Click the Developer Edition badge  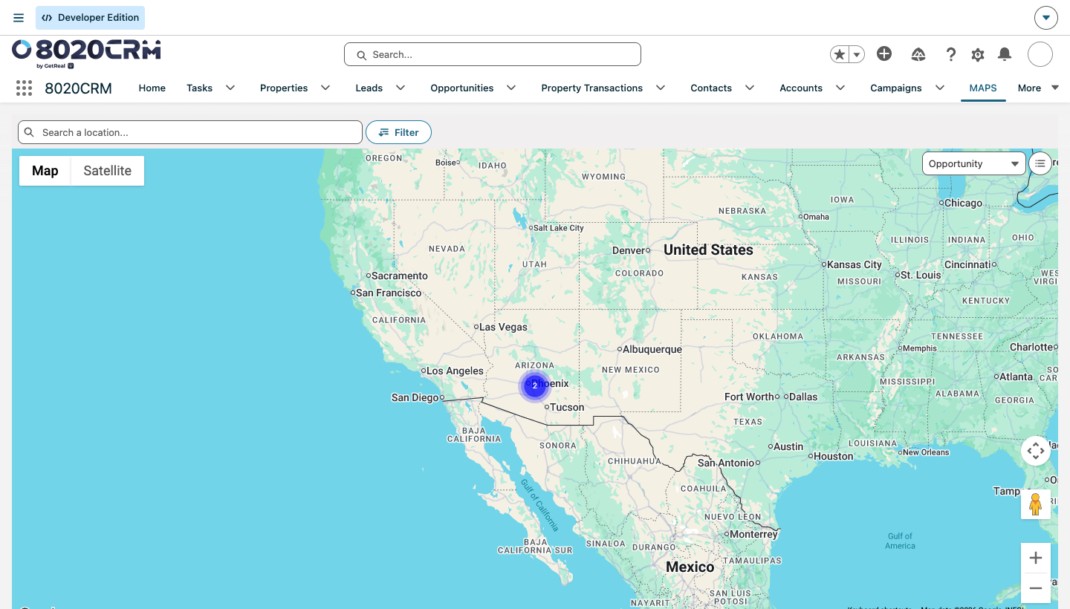coord(90,18)
